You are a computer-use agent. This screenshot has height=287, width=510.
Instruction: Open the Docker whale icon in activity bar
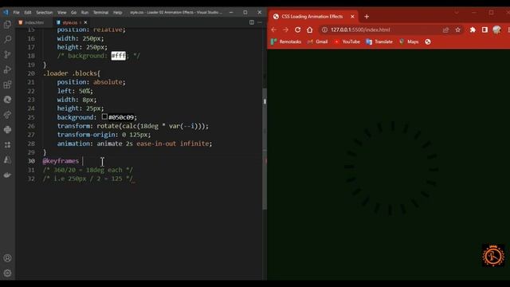(7, 175)
